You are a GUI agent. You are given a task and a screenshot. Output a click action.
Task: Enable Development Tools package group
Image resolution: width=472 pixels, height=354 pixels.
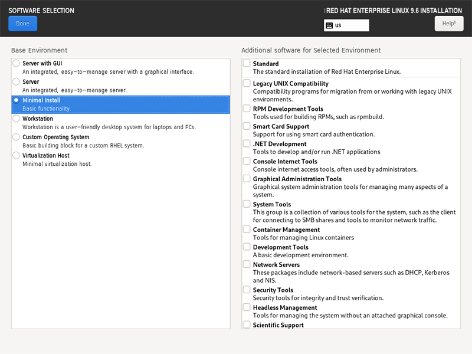[x=247, y=247]
